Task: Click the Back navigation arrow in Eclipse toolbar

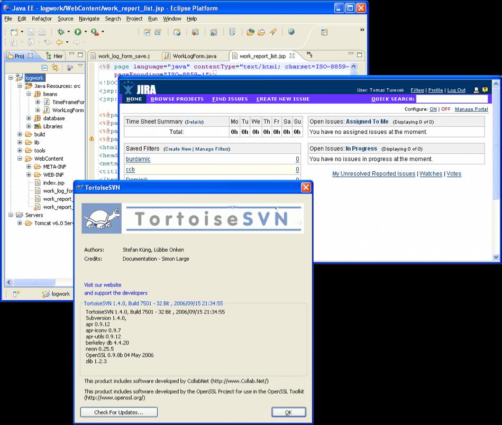Action: [60, 42]
